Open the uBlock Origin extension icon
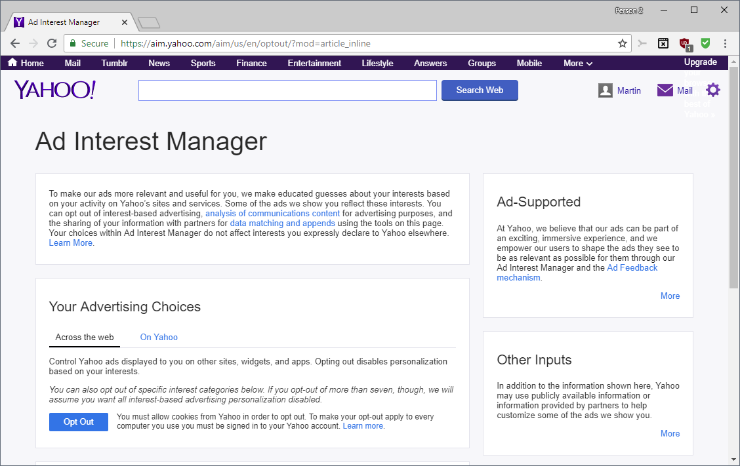 coord(685,44)
